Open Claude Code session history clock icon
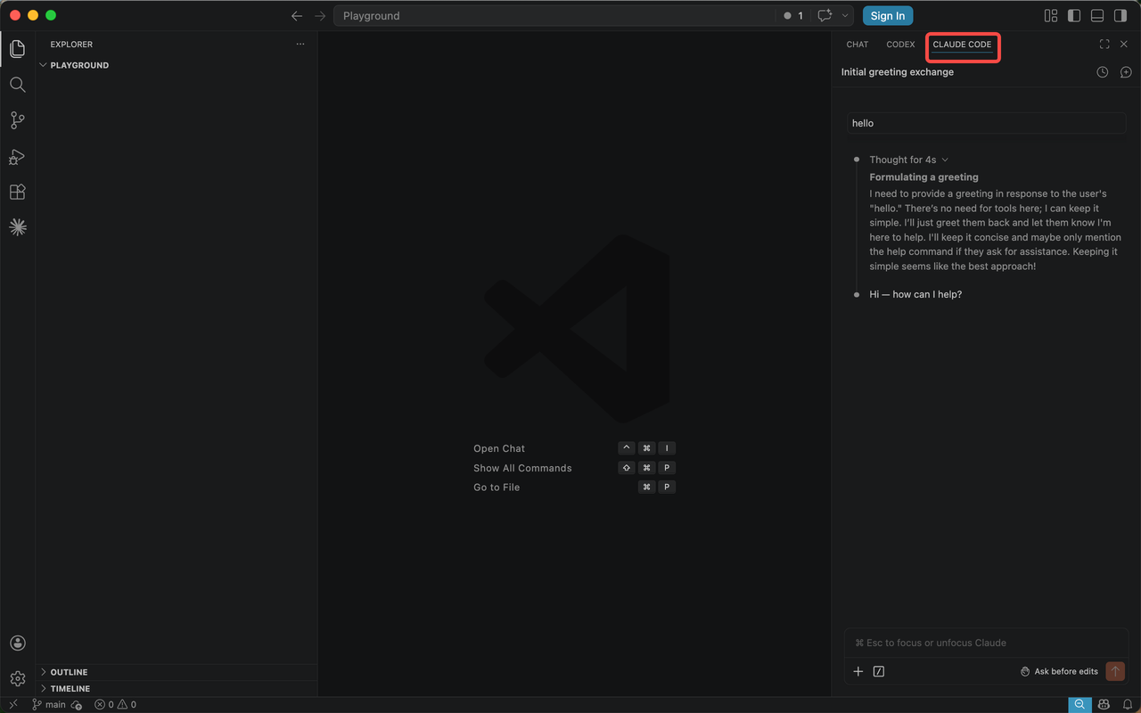Screen dimensions: 1141x713 1103,72
